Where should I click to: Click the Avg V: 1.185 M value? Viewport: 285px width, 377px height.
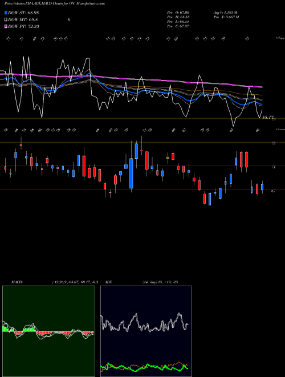click(x=226, y=13)
